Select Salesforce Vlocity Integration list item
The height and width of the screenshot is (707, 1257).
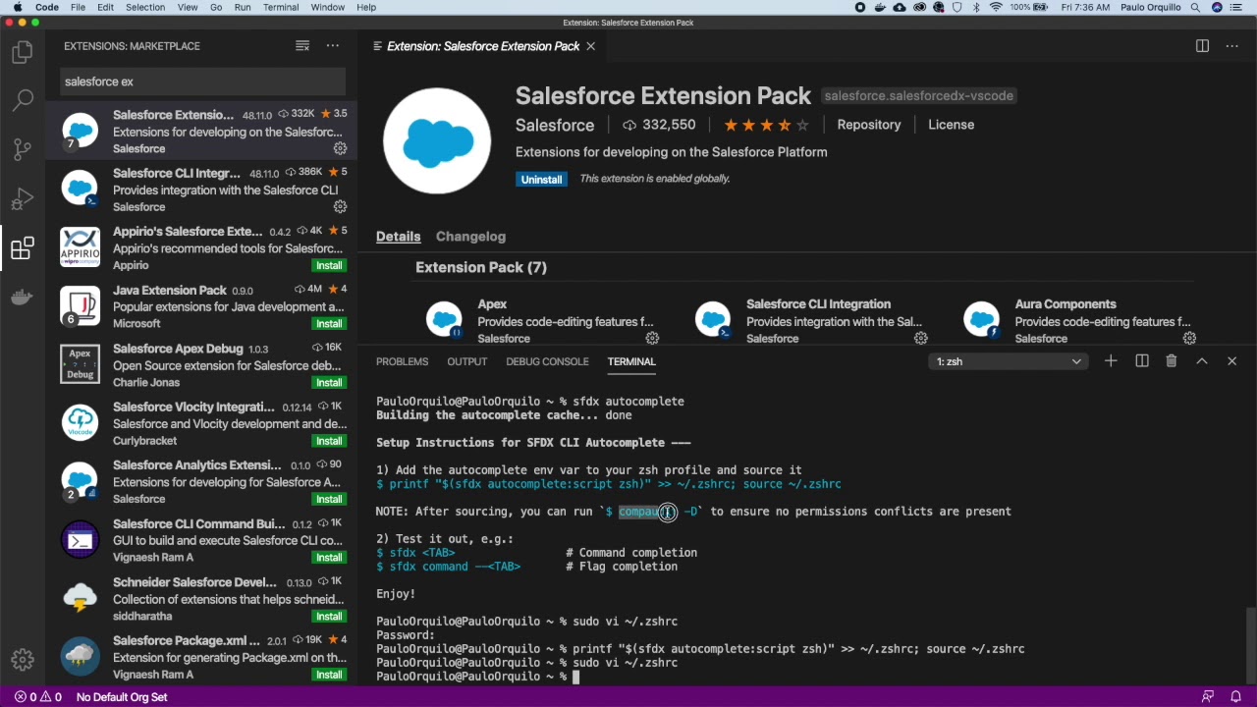click(201, 423)
